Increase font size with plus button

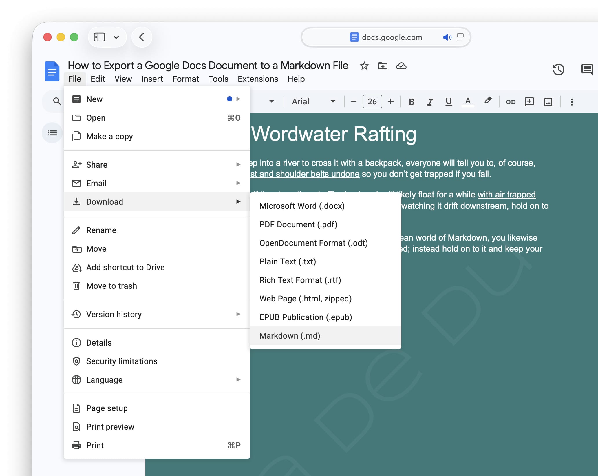391,101
